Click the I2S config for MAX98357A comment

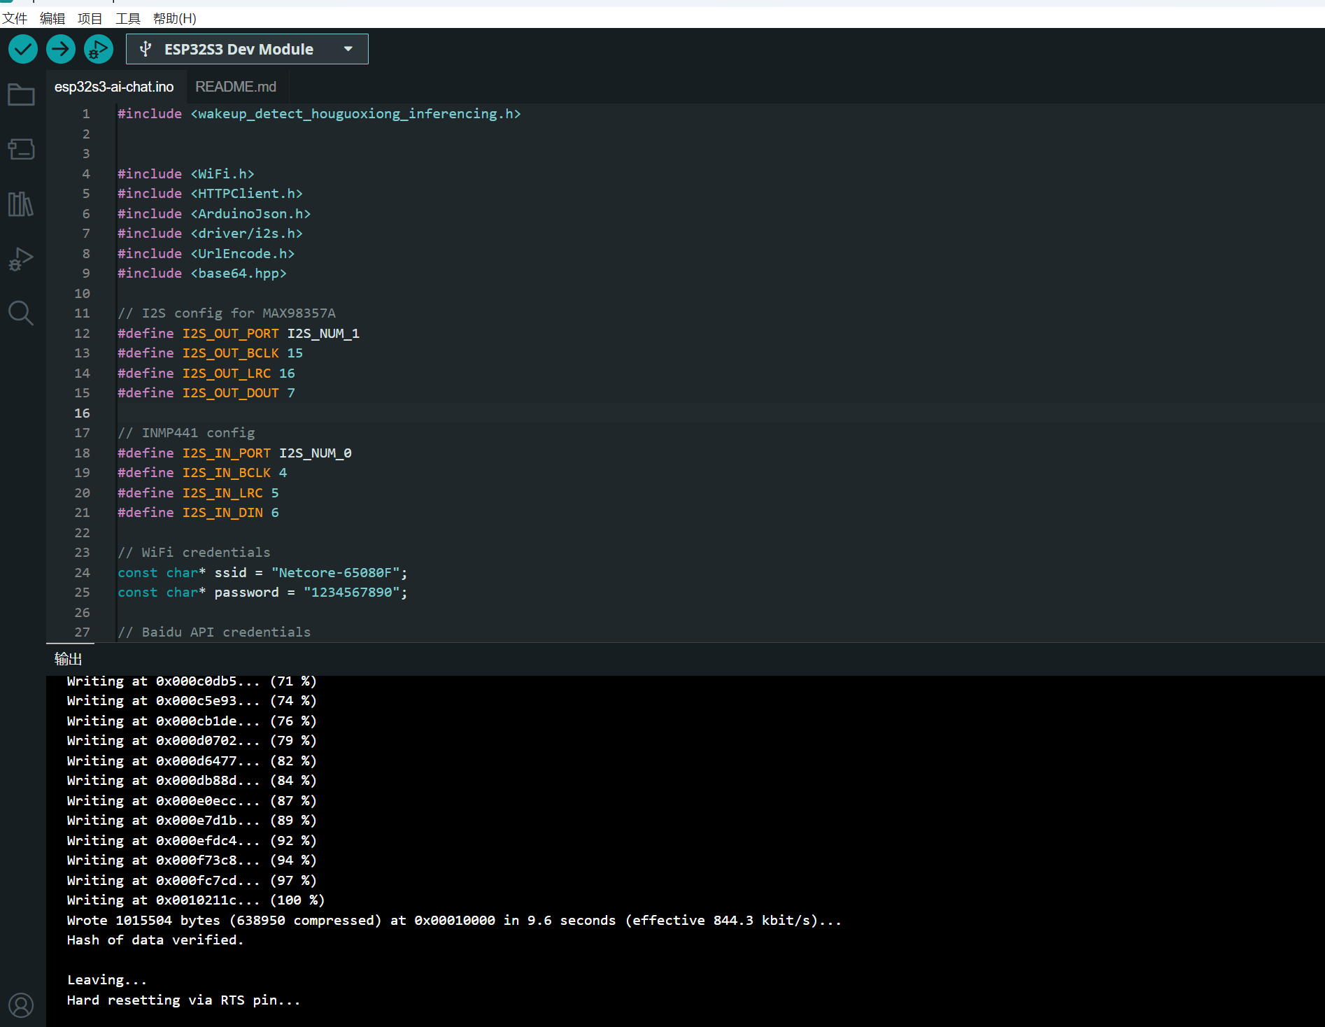coord(227,313)
